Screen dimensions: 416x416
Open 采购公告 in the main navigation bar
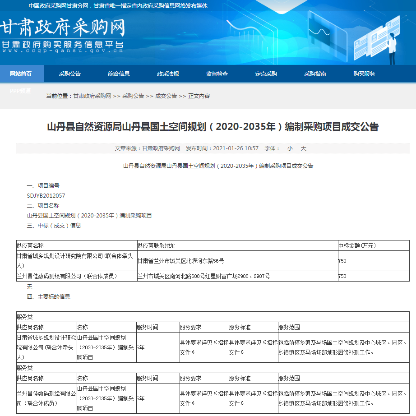70,74
